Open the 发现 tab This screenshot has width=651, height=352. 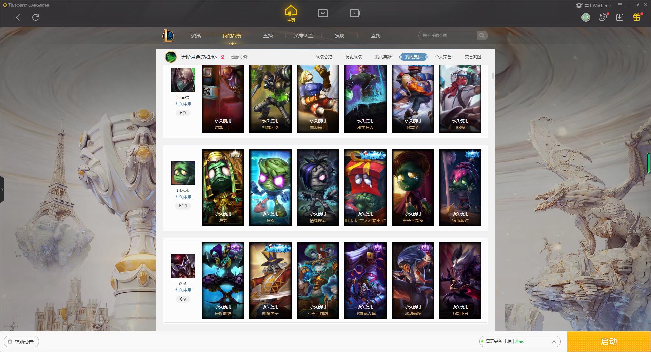pos(340,36)
